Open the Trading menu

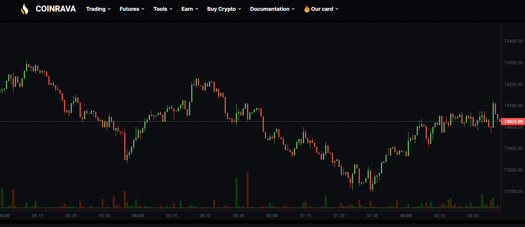(98, 9)
